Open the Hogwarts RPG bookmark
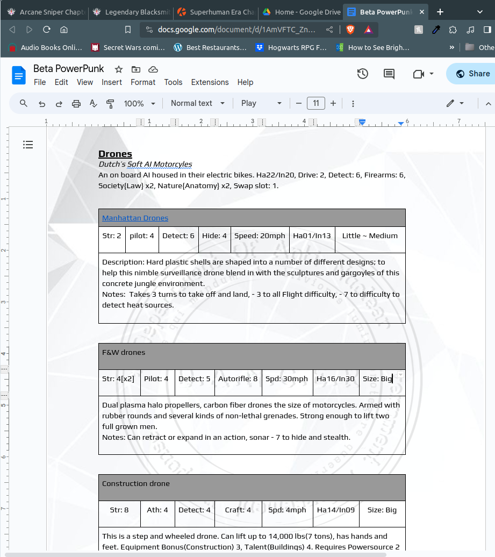The height and width of the screenshot is (557, 495). (291, 47)
